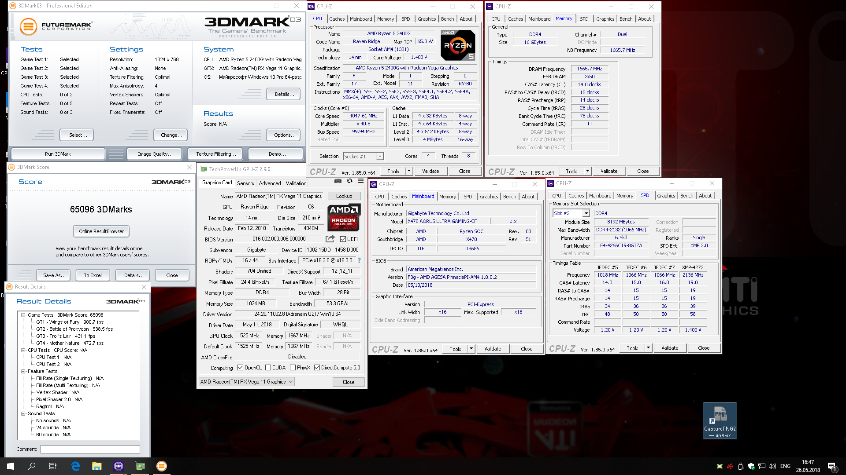The height and width of the screenshot is (475, 846).
Task: Click the Texture Filtering button
Action: pyautogui.click(x=216, y=154)
